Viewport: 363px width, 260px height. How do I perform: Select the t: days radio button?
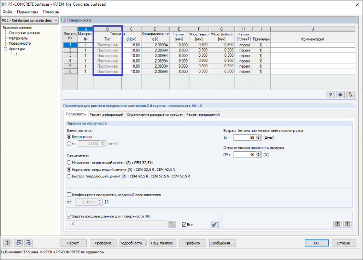click(x=69, y=144)
